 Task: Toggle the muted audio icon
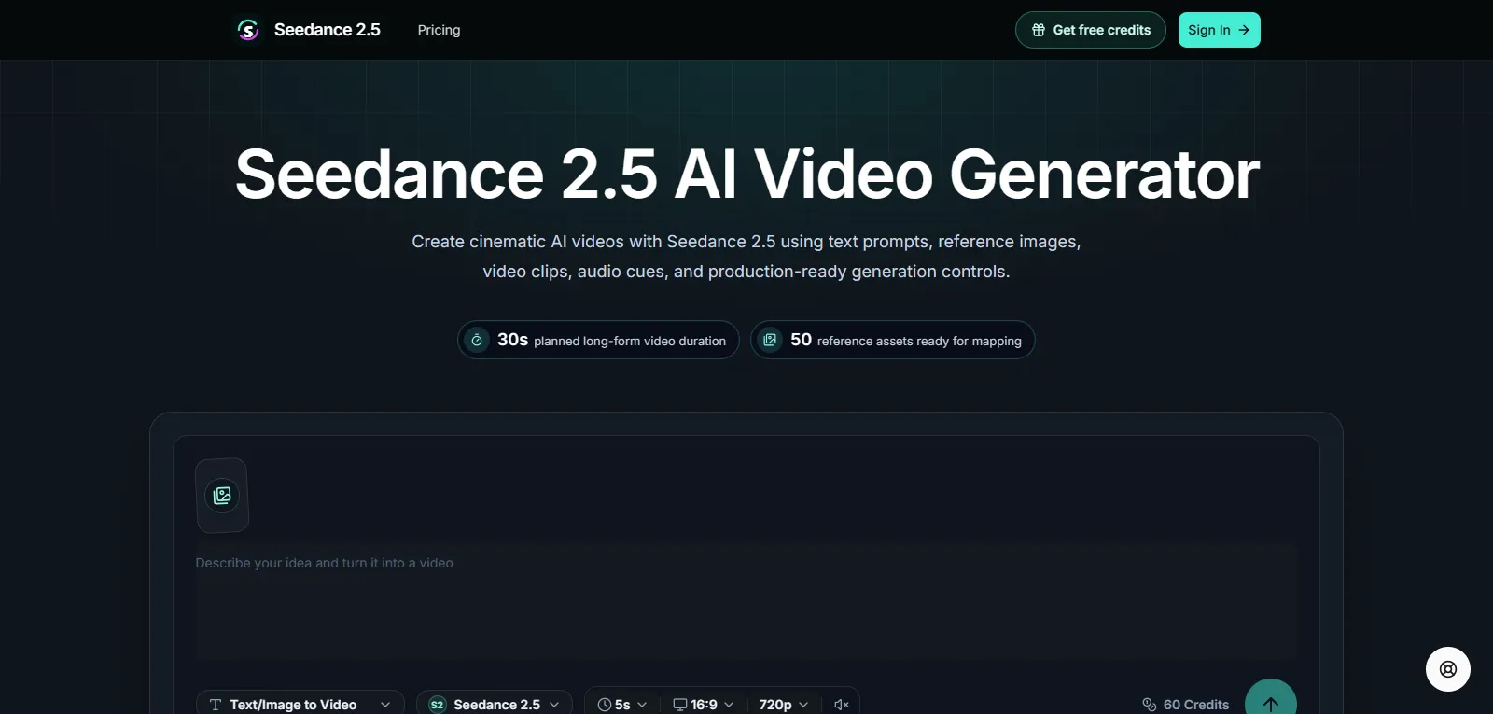point(841,705)
